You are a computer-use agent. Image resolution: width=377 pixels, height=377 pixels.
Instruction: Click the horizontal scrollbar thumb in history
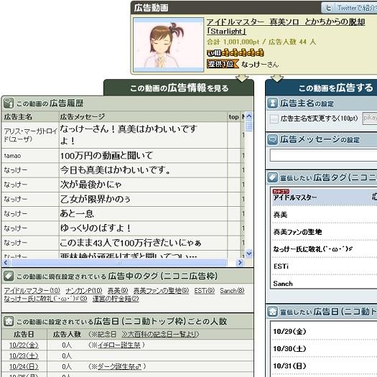[119, 263]
